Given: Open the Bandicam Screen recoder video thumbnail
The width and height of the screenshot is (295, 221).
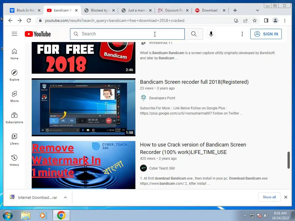Looking at the screenshot, I should point(84,107).
